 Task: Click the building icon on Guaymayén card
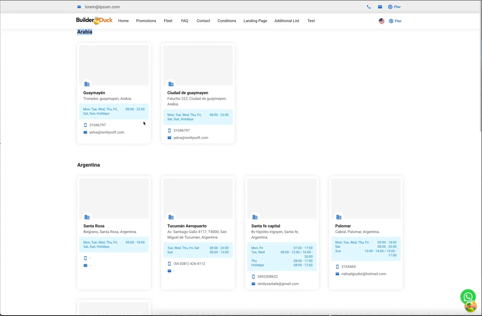[x=87, y=84]
